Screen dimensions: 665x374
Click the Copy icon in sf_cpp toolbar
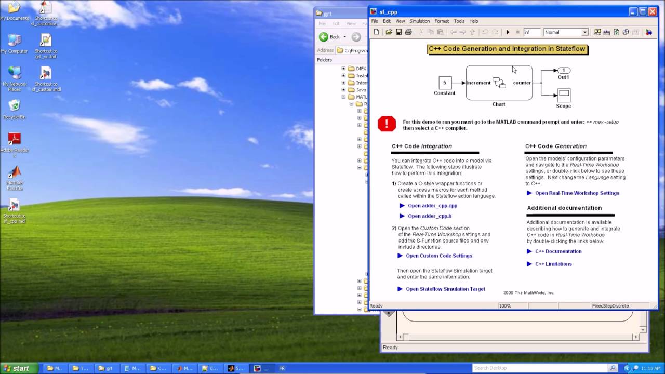(431, 32)
